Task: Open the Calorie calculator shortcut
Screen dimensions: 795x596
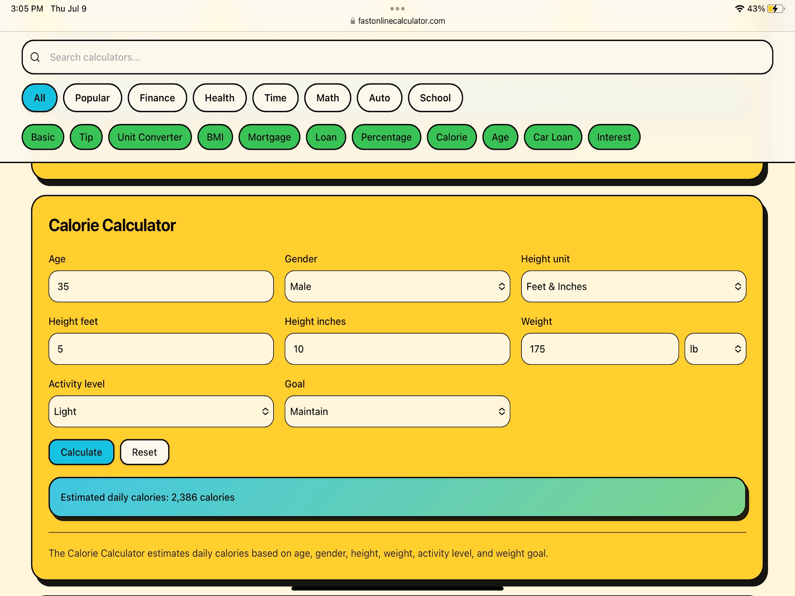Action: point(452,137)
